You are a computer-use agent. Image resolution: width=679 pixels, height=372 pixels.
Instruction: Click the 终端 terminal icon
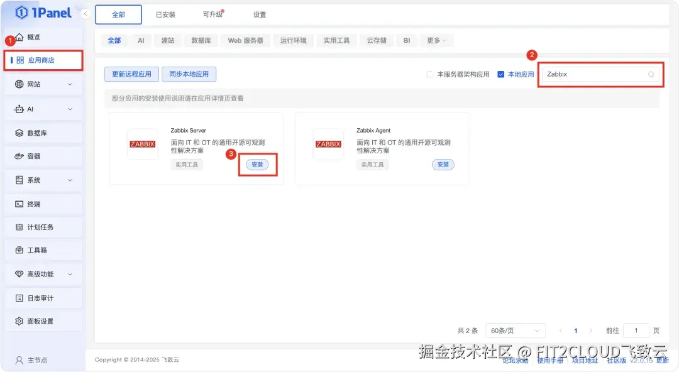coord(19,204)
